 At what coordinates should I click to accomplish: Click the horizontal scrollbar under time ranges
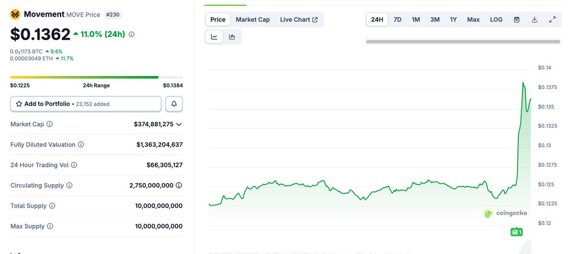point(463,42)
